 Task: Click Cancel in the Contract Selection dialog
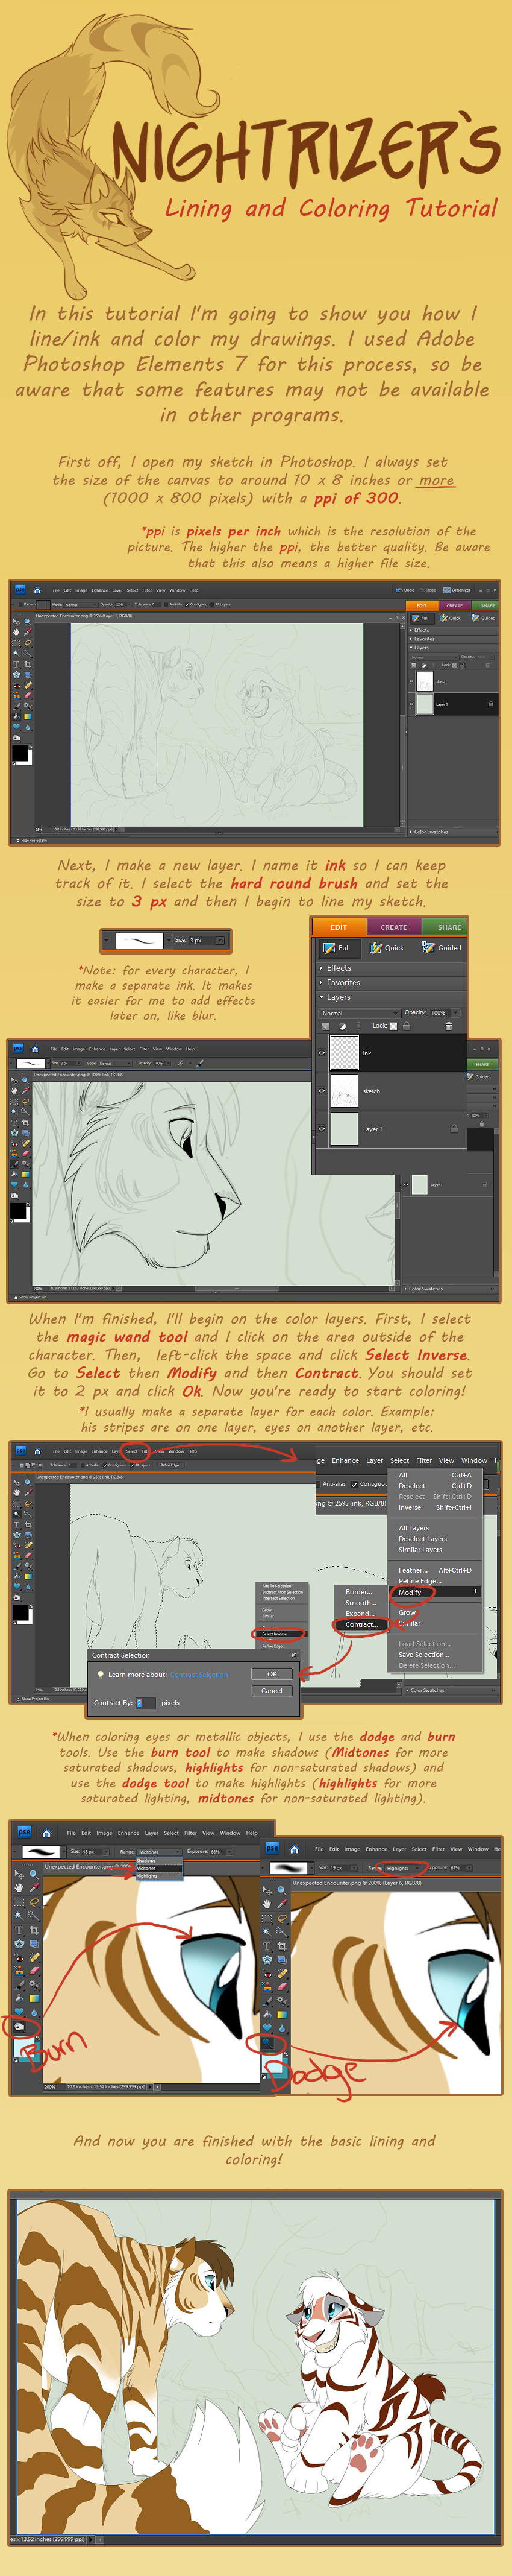272,1690
